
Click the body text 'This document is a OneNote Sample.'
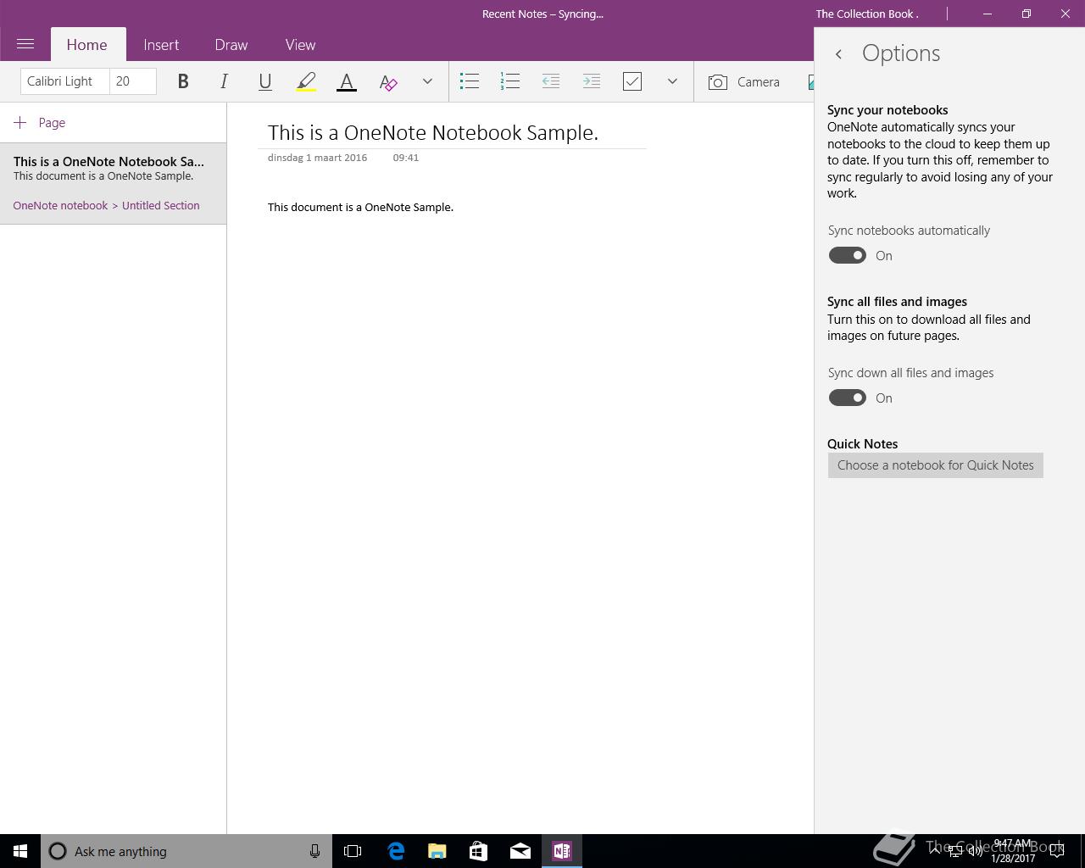360,207
